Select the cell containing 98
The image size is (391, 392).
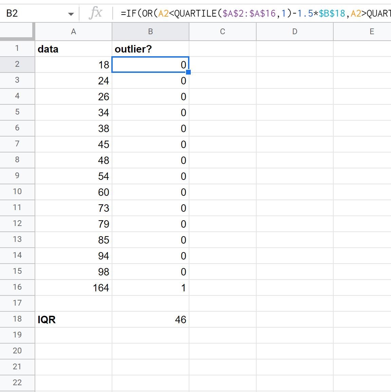[x=73, y=271]
